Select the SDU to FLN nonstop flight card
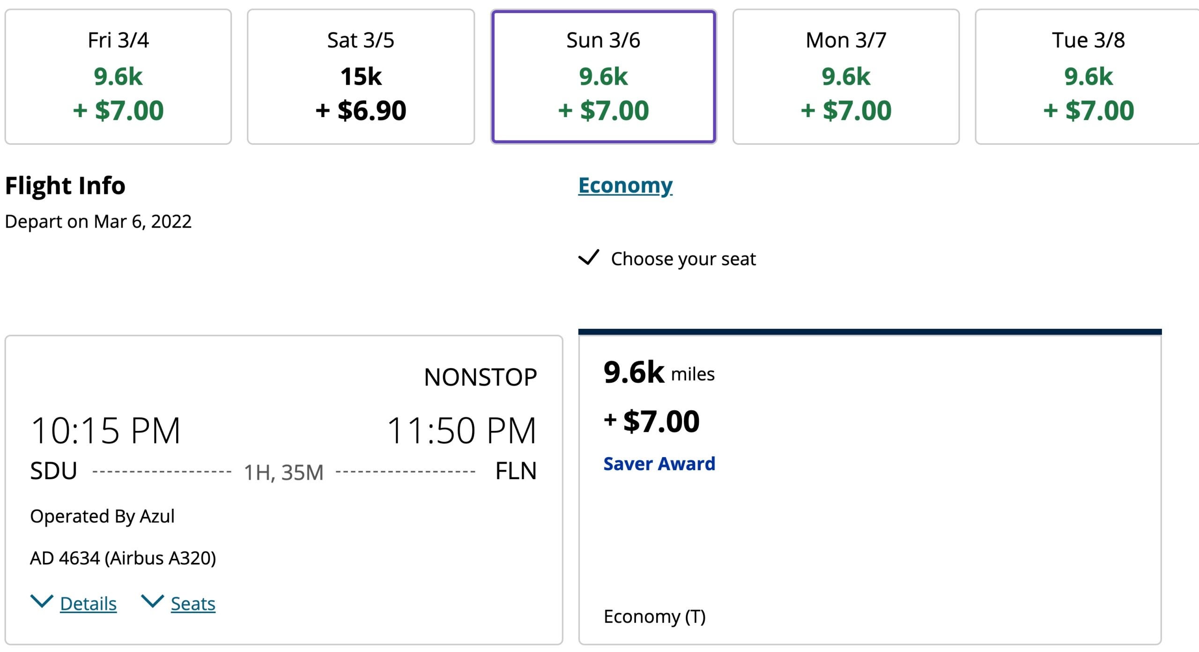Screen dimensions: 1199x652 click(x=284, y=490)
